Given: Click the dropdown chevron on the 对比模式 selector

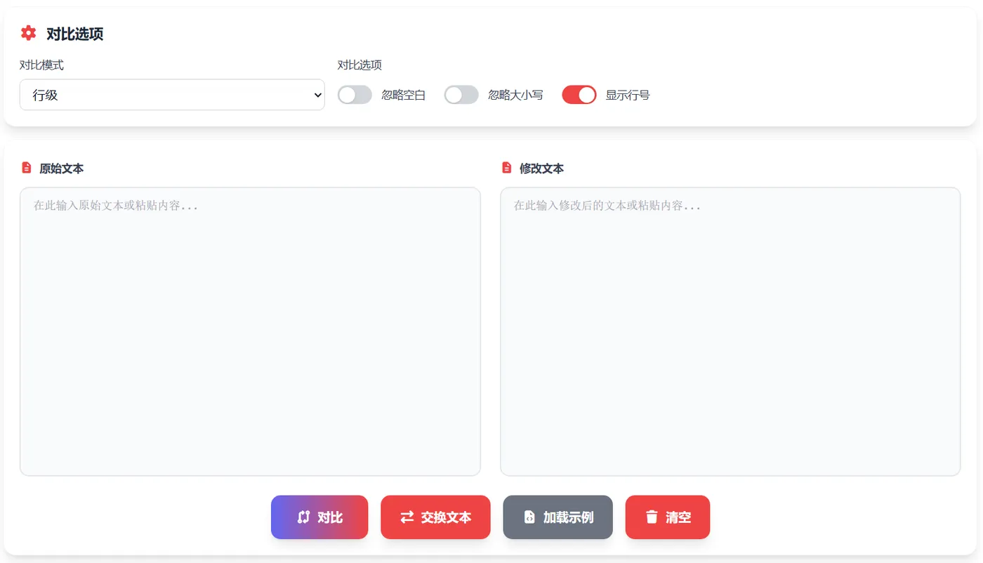Looking at the screenshot, I should pos(317,94).
